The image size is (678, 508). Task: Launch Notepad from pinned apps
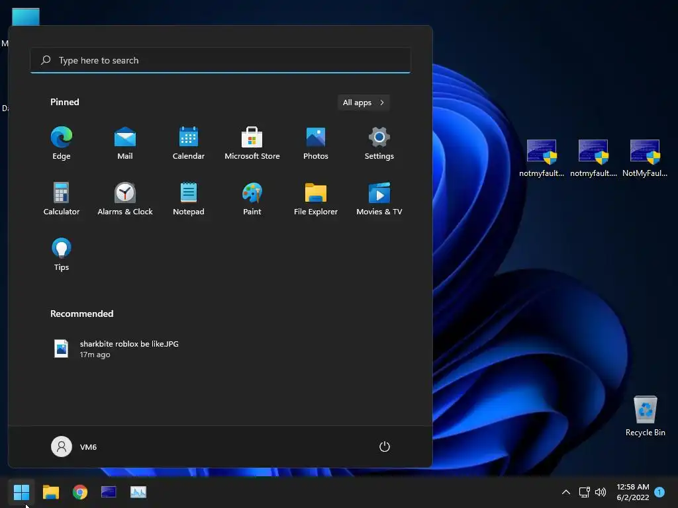coord(189,198)
